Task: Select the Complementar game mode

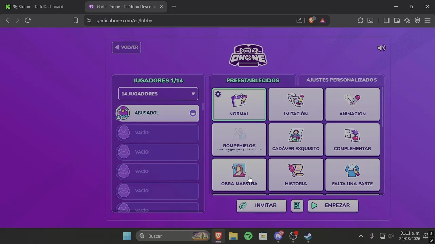Action: pyautogui.click(x=352, y=140)
